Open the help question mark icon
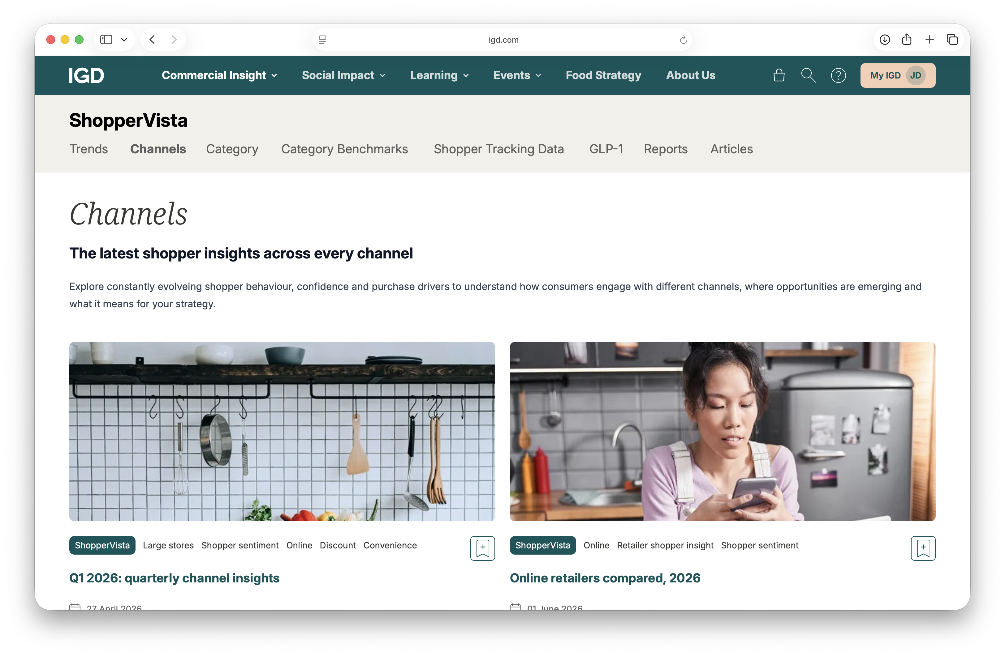1005x656 pixels. [838, 75]
